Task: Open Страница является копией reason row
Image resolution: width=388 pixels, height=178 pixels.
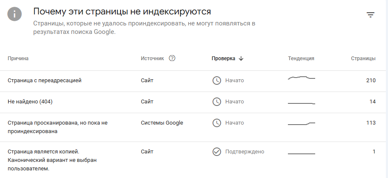Action: [x=193, y=160]
